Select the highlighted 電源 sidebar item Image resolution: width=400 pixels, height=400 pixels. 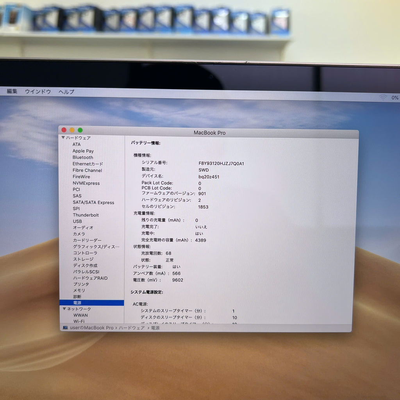point(92,303)
